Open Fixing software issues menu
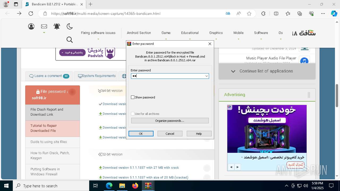Viewport: 340px width, 191px height. pyautogui.click(x=98, y=33)
